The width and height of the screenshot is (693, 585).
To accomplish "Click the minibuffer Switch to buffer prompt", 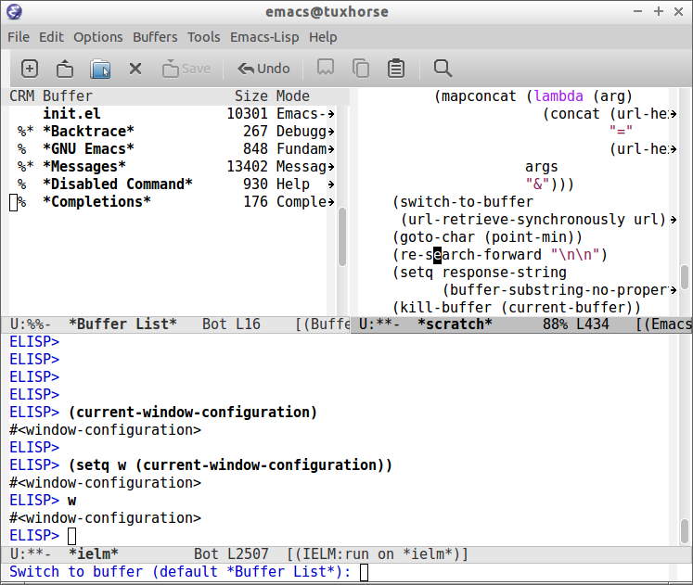I will (180, 572).
